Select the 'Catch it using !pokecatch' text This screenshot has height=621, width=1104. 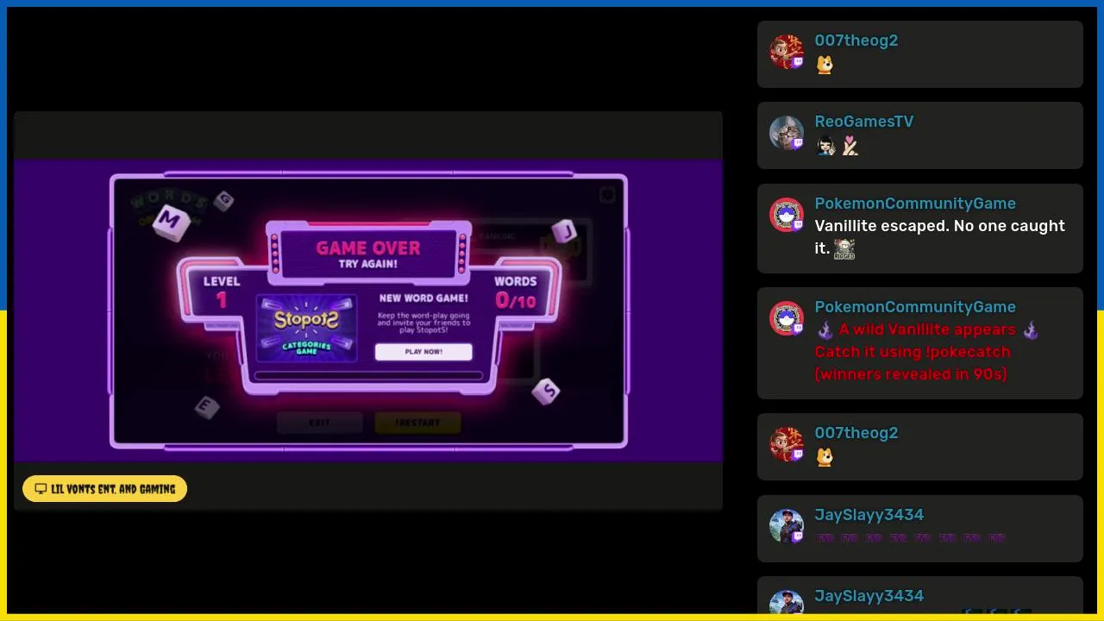[913, 352]
